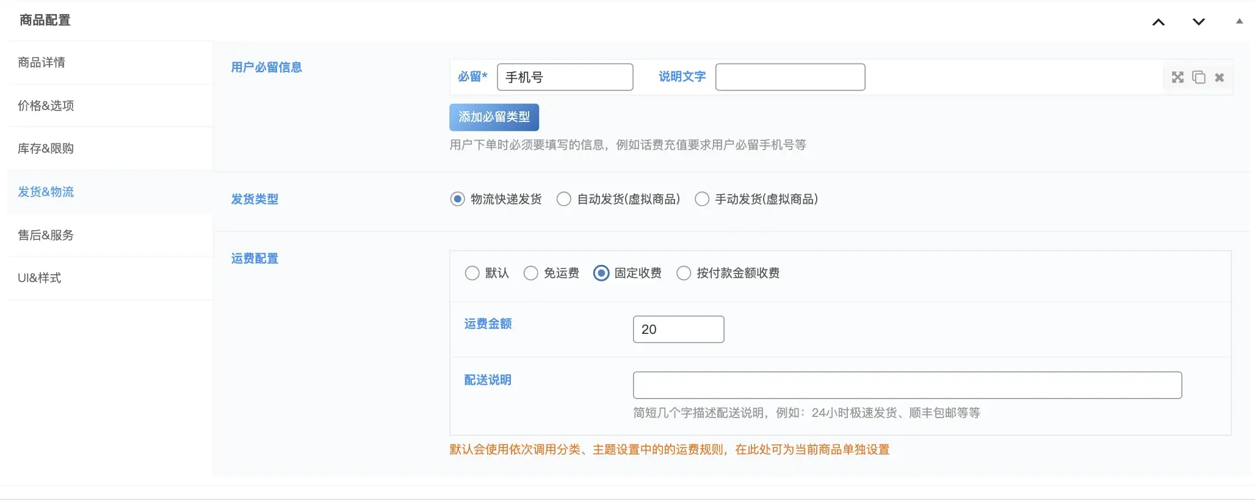1255x503 pixels.
Task: Move 商品配置 panel down with the down chevron
Action: 1198,22
